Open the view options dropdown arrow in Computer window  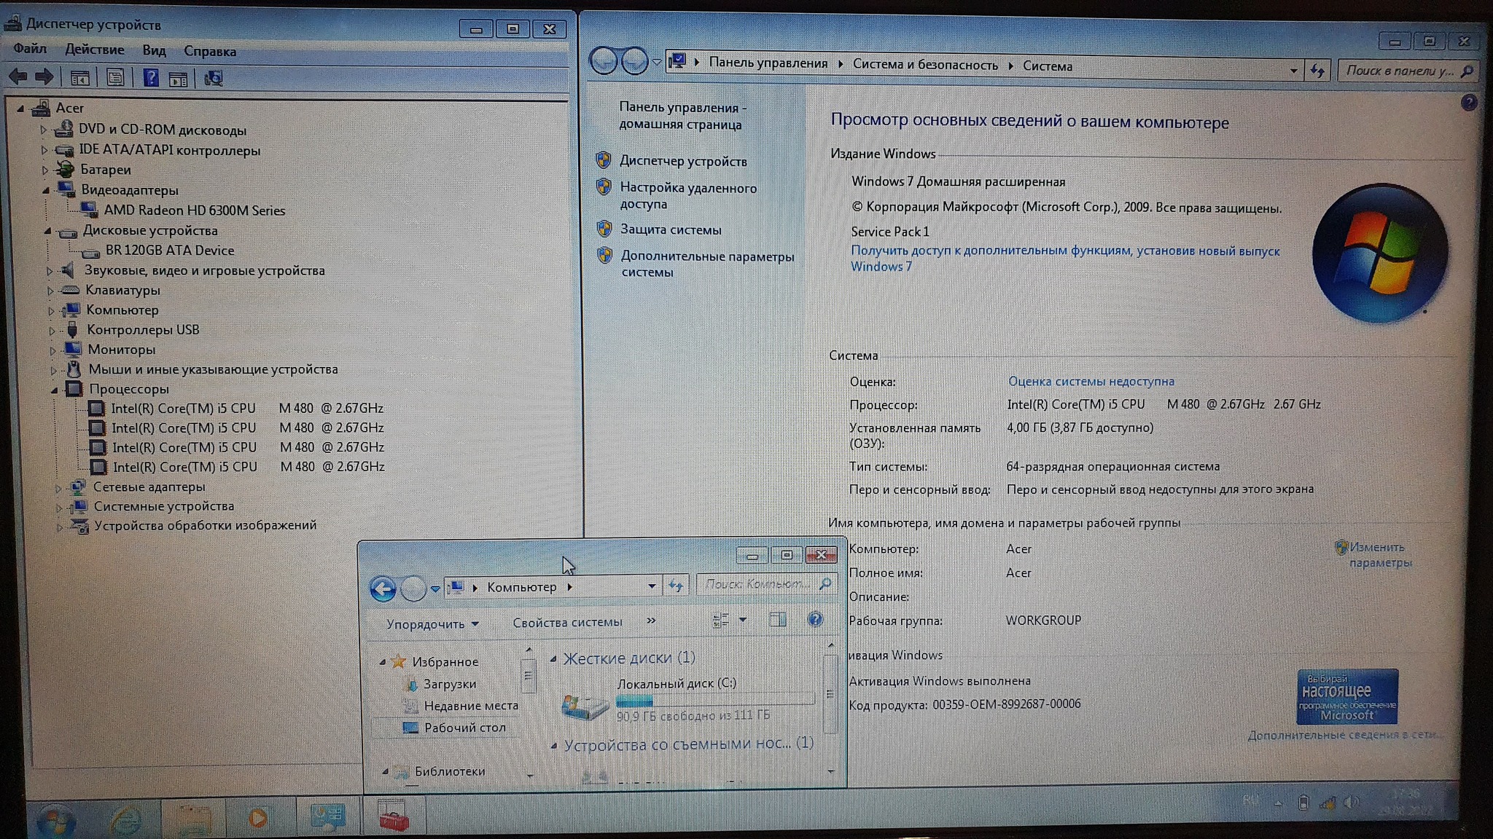click(742, 620)
